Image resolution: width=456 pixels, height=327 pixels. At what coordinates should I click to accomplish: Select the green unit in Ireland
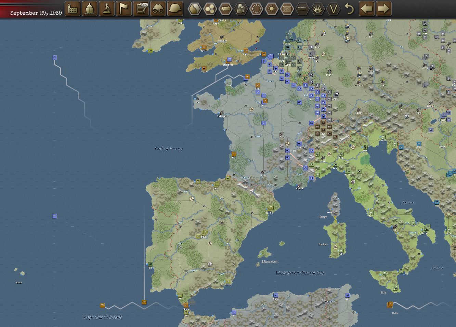pyautogui.click(x=150, y=51)
